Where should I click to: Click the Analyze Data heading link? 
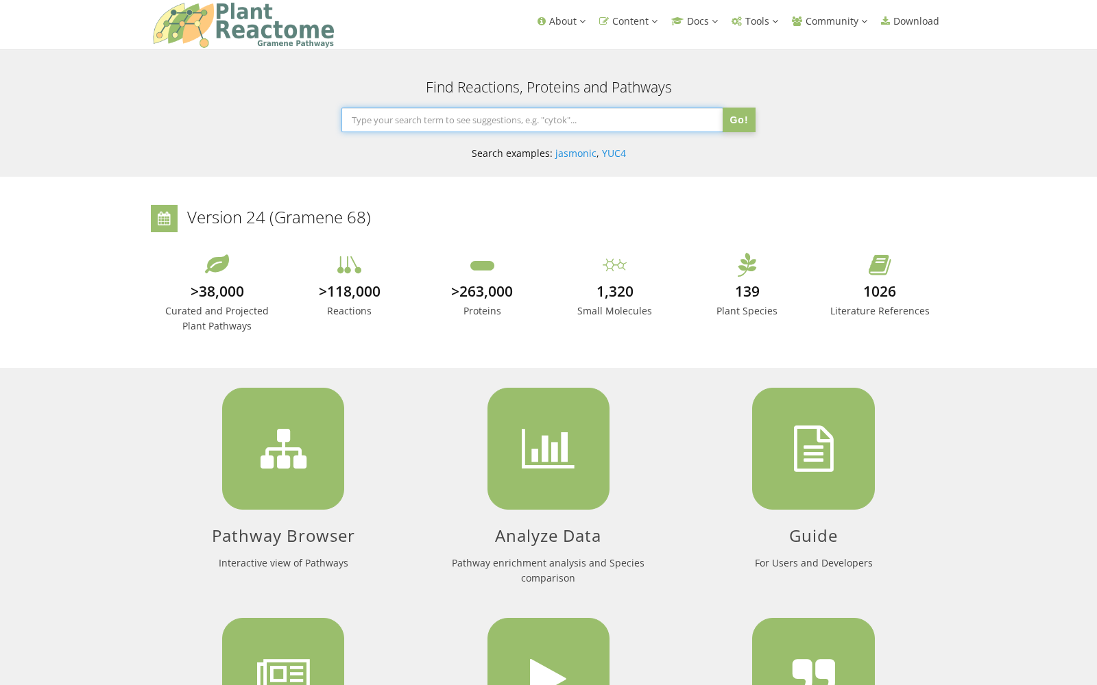click(548, 536)
